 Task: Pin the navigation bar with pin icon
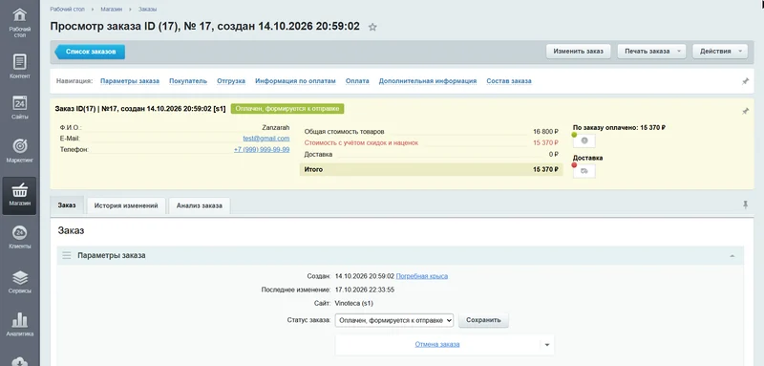[745, 81]
